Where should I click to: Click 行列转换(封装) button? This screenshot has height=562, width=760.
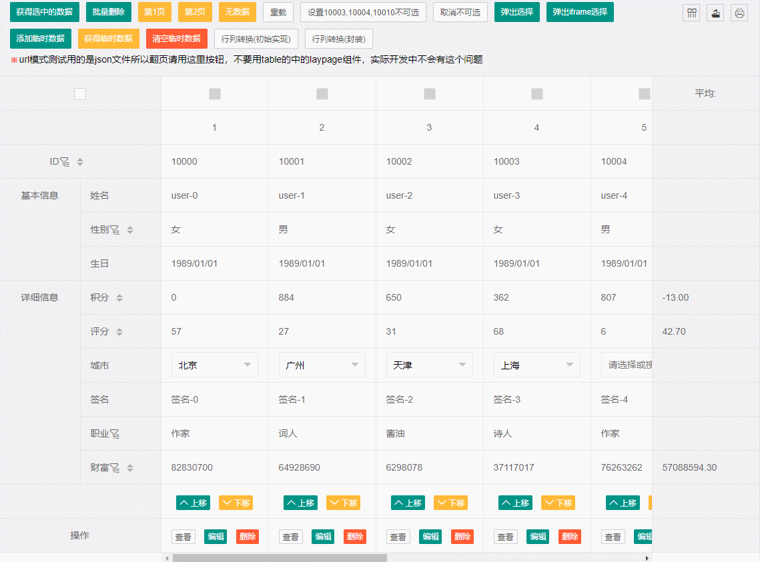(x=339, y=39)
